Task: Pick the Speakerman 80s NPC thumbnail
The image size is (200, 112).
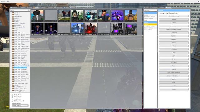Action: click(131, 16)
